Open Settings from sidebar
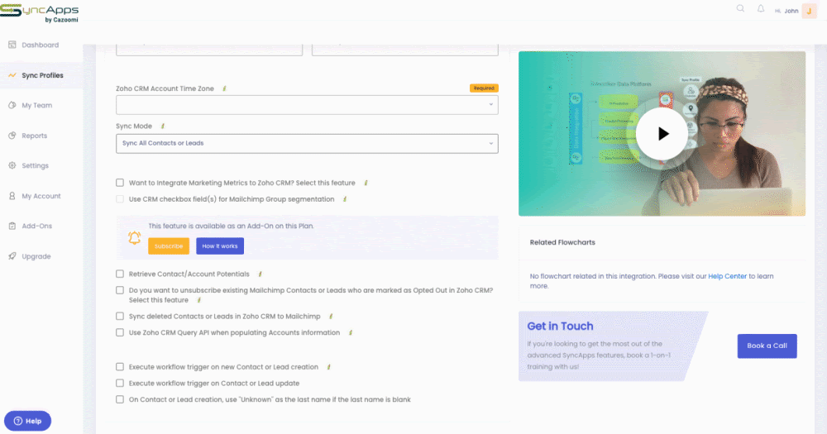 pyautogui.click(x=35, y=165)
